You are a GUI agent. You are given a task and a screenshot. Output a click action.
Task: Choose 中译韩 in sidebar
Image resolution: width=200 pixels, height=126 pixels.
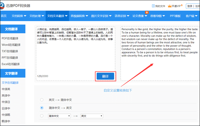[x=6, y=115]
